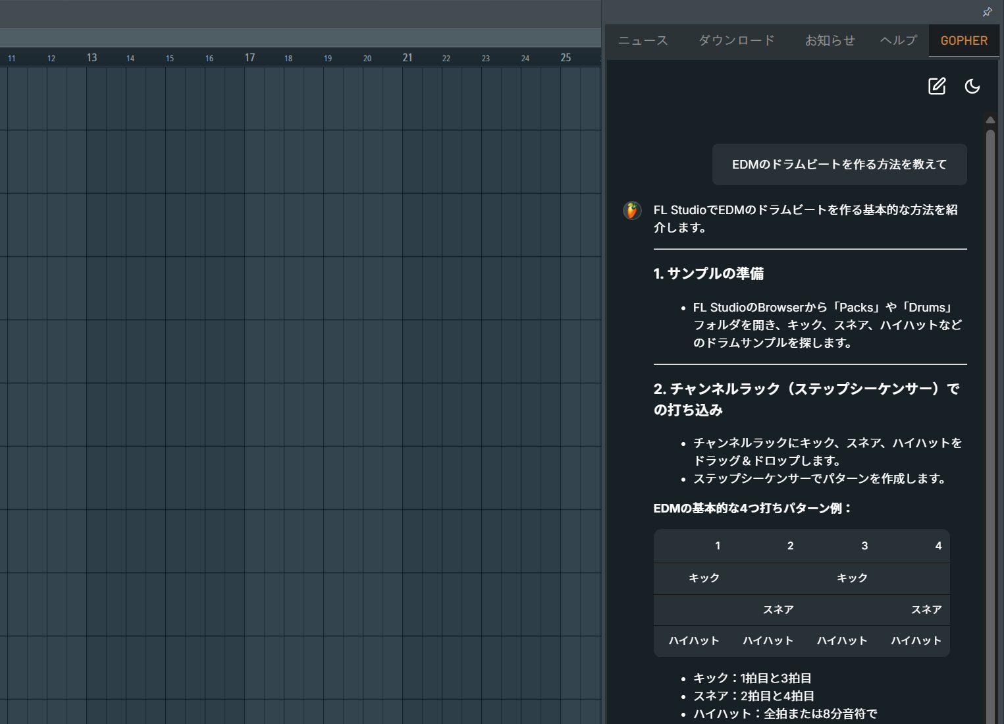Click bar 11 on the timeline ruler

pyautogui.click(x=12, y=59)
